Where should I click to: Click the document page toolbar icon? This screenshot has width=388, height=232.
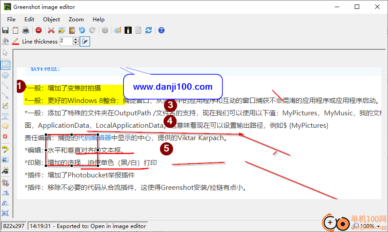click(x=138, y=30)
